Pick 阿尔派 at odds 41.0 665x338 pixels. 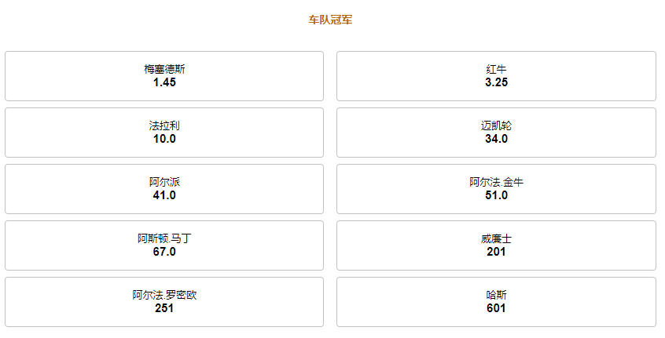[164, 189]
